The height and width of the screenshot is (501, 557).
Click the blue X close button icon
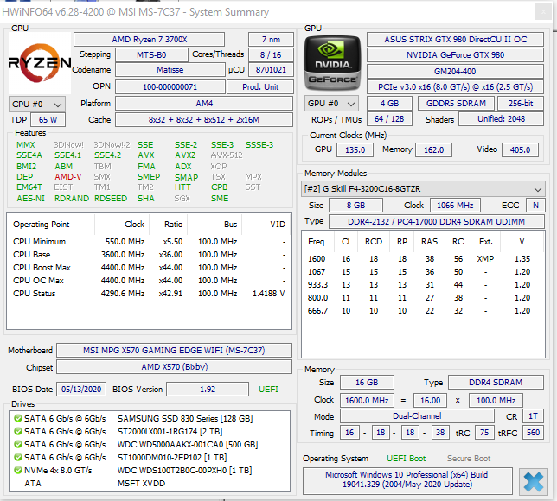[x=533, y=481]
